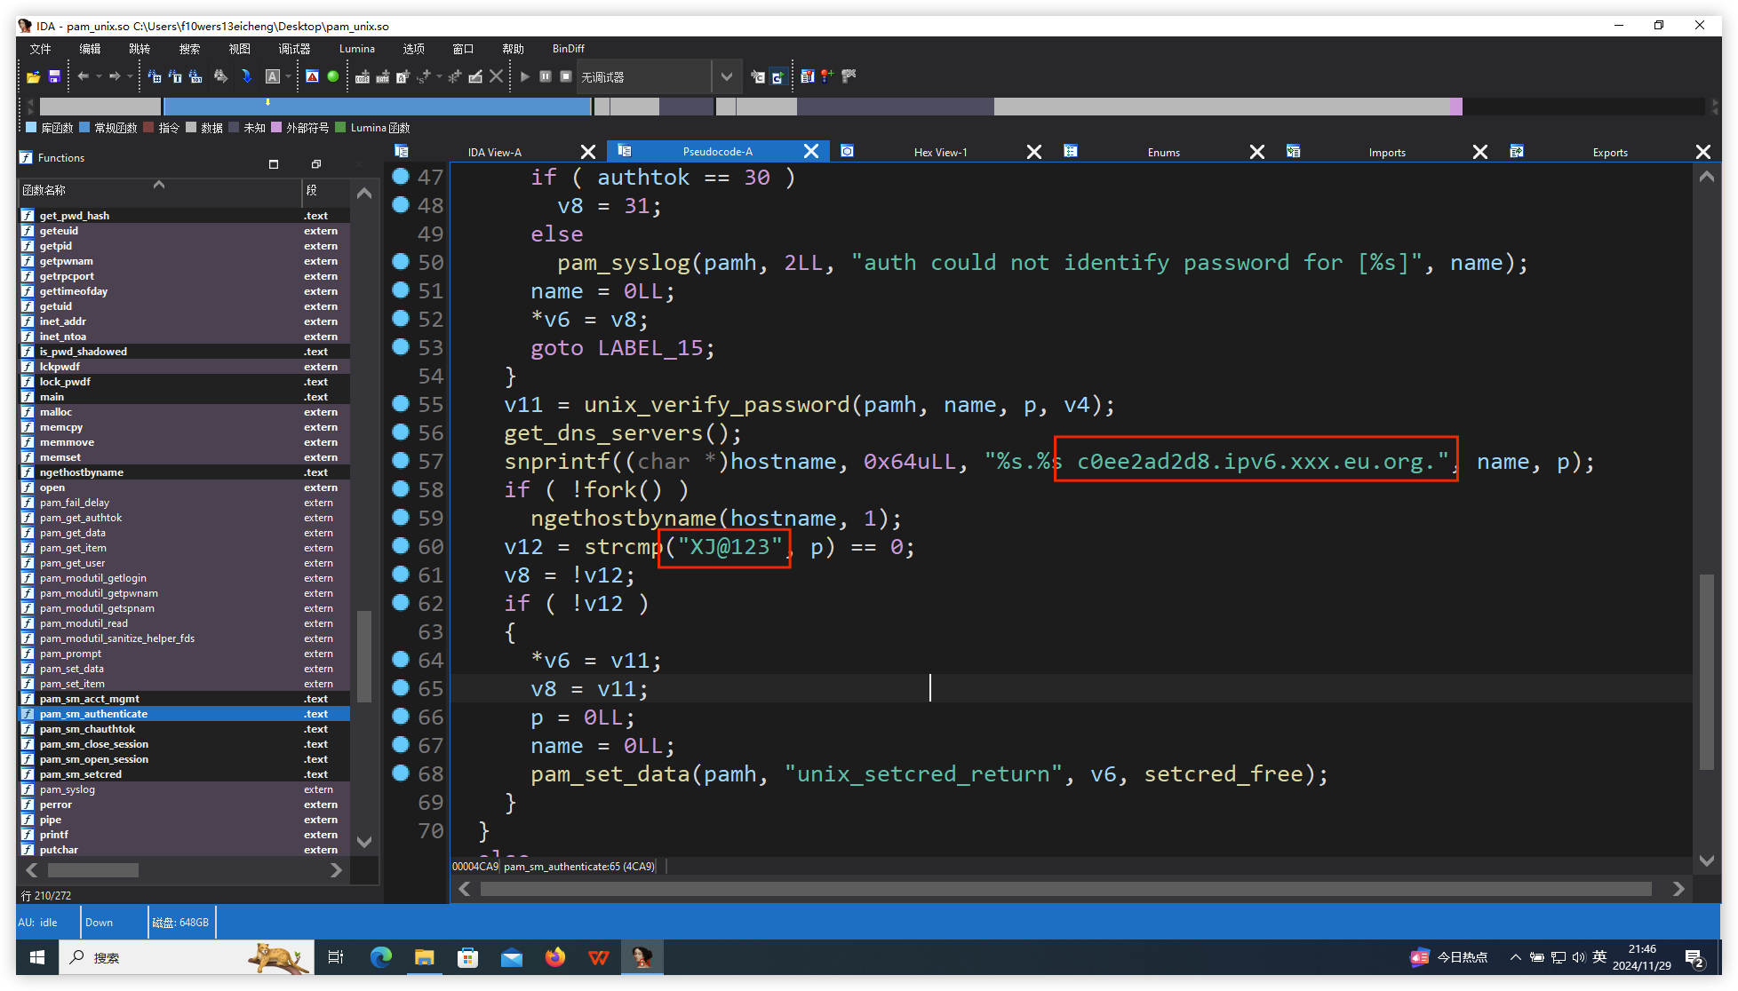Image resolution: width=1738 pixels, height=991 pixels.
Task: Click the highlighted 'C' pseudocode toolbar icon
Action: tap(777, 77)
